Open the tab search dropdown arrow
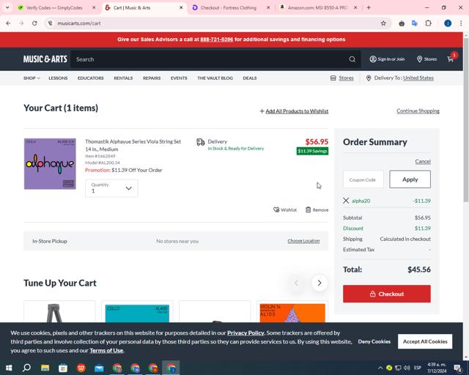469x375 pixels. click(7, 8)
